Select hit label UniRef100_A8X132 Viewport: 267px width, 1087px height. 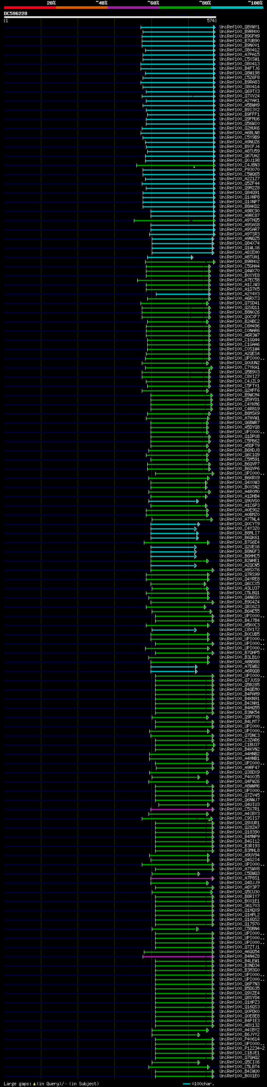[x=239, y=1026]
